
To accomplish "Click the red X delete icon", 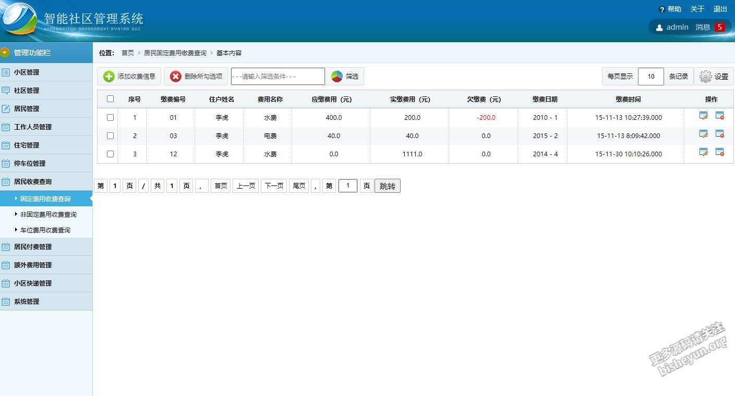I will pyautogui.click(x=176, y=77).
